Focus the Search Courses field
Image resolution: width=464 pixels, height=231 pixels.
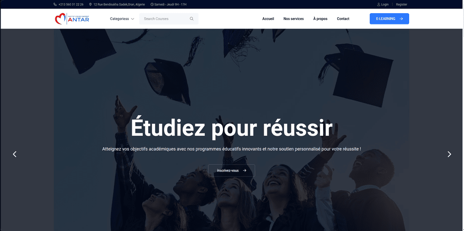click(169, 19)
